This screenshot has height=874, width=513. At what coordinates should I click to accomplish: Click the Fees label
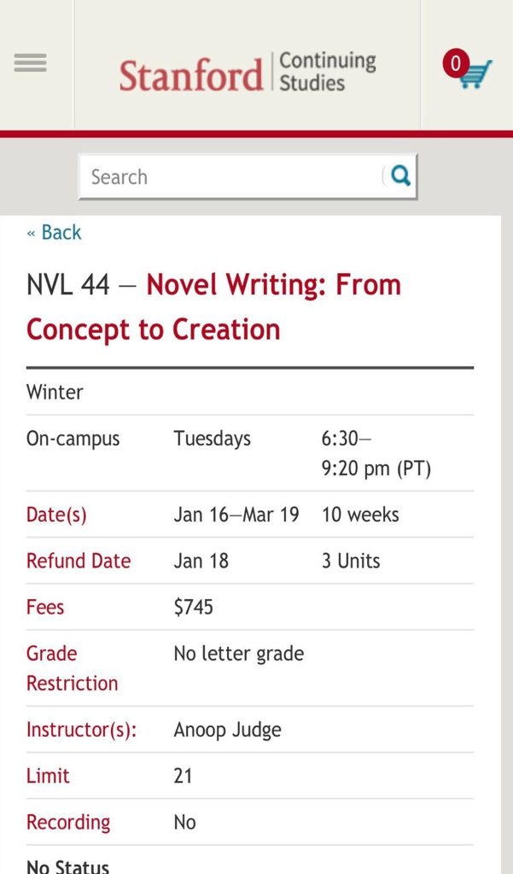pos(45,607)
